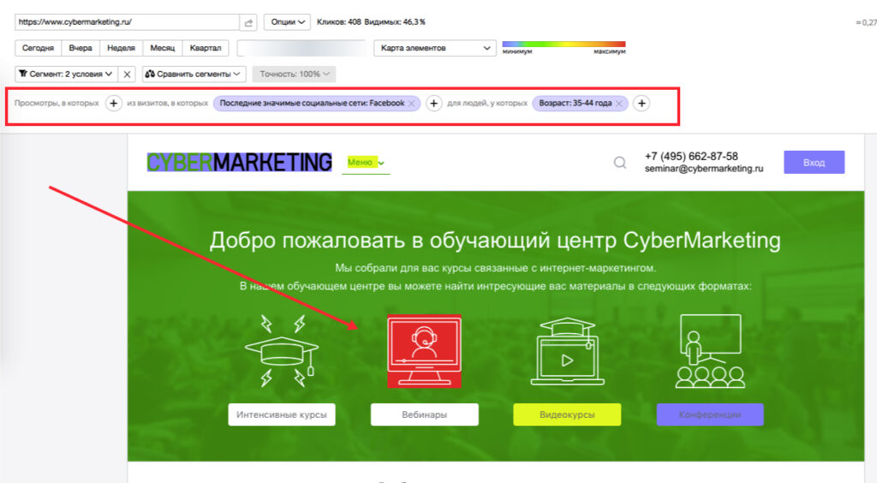This screenshot has width=877, height=483.
Task: Click the Видеокурсы button
Action: (x=567, y=414)
